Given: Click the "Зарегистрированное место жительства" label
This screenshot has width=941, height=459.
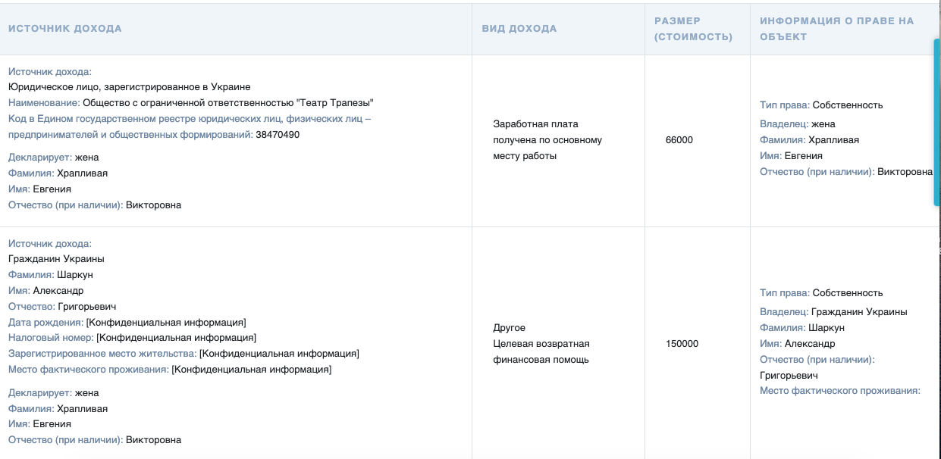Looking at the screenshot, I should [102, 354].
